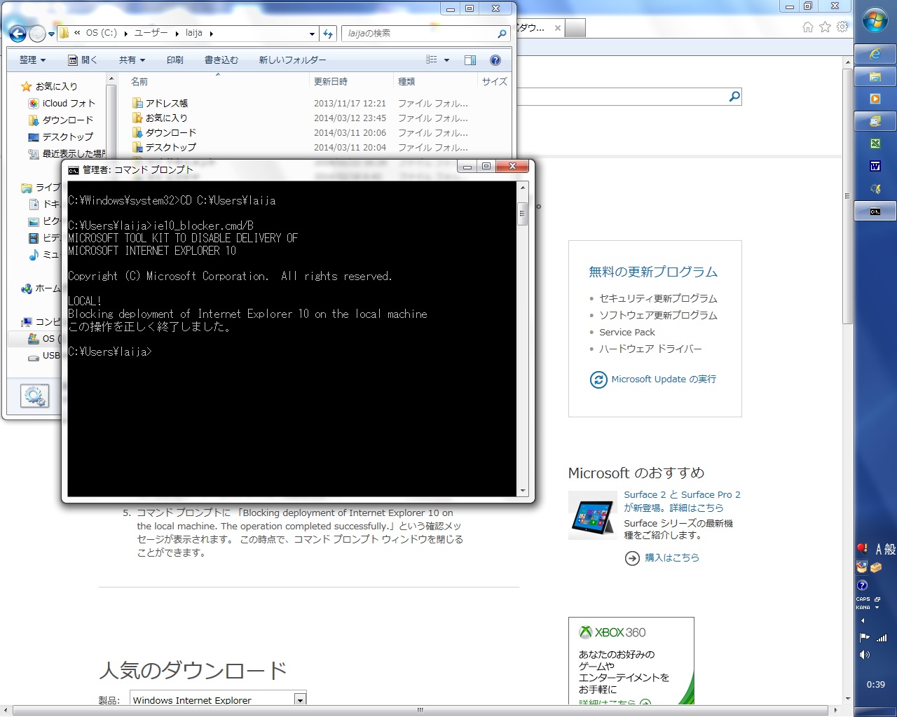The height and width of the screenshot is (717, 897).
Task: Open browser Favorites star icon
Action: pyautogui.click(x=825, y=27)
